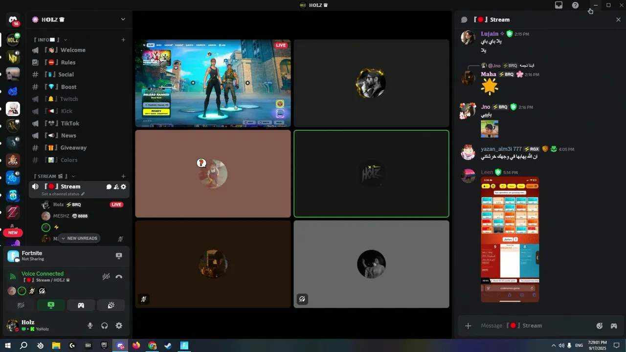
Task: Open the inbox icon in title bar
Action: [x=559, y=5]
